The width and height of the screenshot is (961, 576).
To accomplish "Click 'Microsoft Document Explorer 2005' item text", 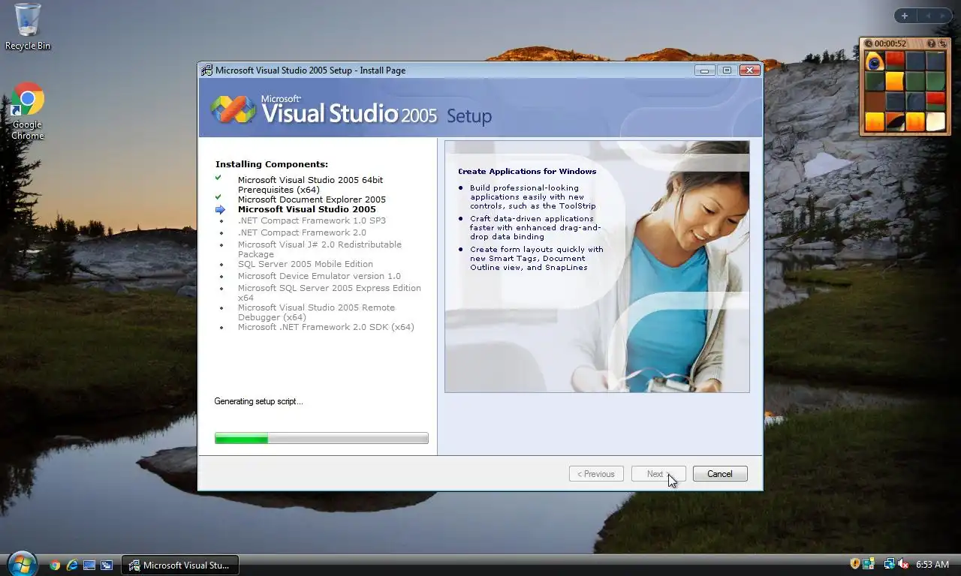I will 312,199.
